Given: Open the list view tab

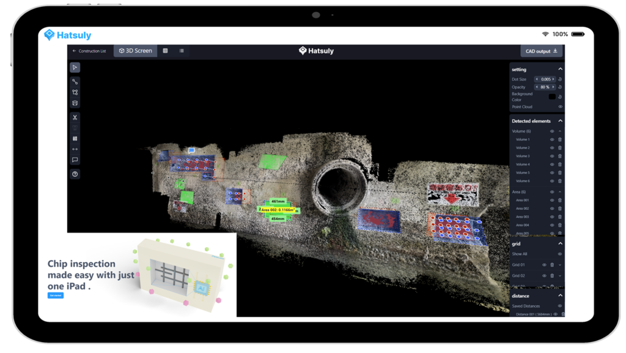Looking at the screenshot, I should pos(182,51).
